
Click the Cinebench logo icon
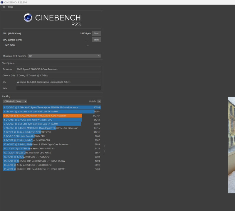point(28,18)
